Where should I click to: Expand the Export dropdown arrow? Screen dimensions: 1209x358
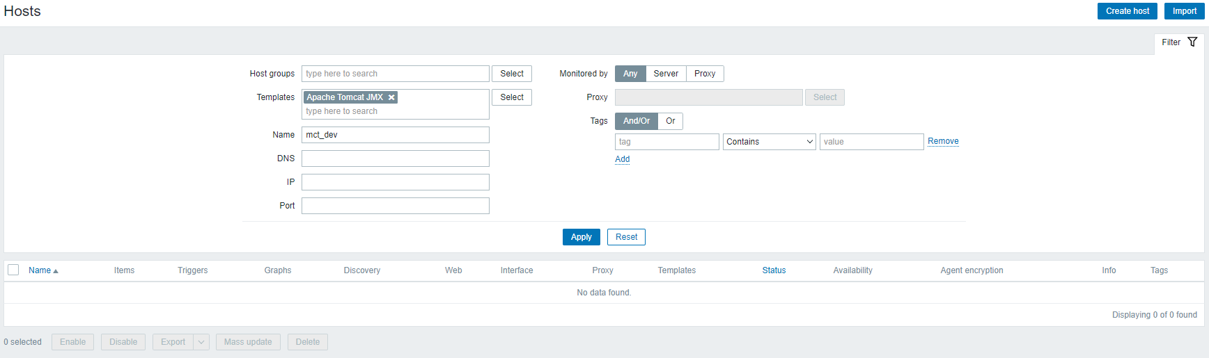click(201, 342)
